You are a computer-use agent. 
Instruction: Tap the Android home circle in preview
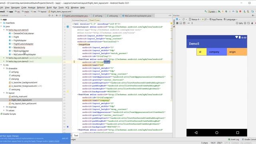(217, 132)
